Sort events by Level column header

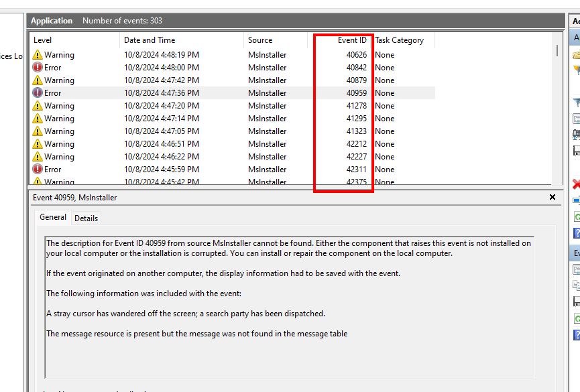tap(74, 40)
